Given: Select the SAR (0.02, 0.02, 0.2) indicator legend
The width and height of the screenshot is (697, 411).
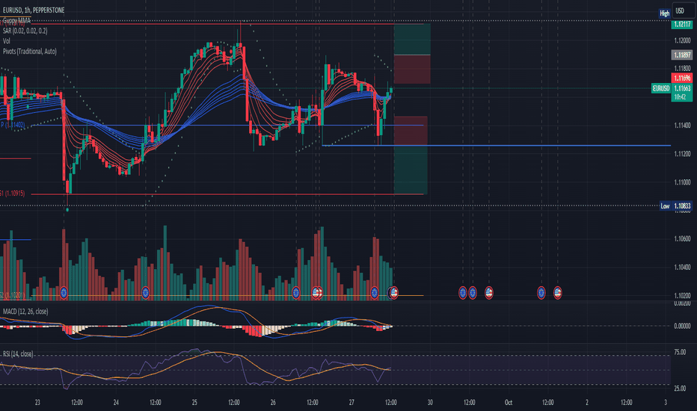Looking at the screenshot, I should (x=25, y=31).
